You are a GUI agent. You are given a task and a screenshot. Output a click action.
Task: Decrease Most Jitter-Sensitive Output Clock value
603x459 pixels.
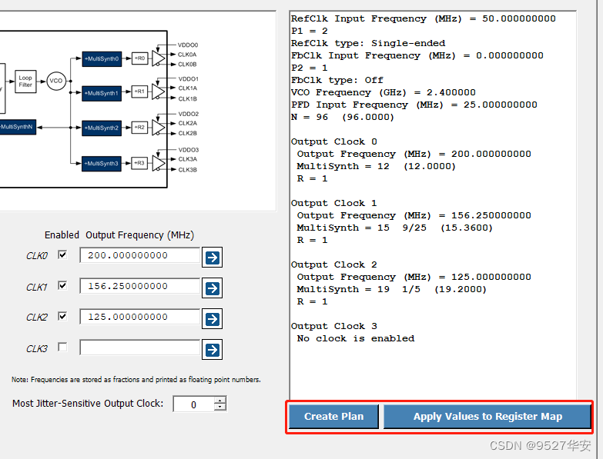(220, 407)
